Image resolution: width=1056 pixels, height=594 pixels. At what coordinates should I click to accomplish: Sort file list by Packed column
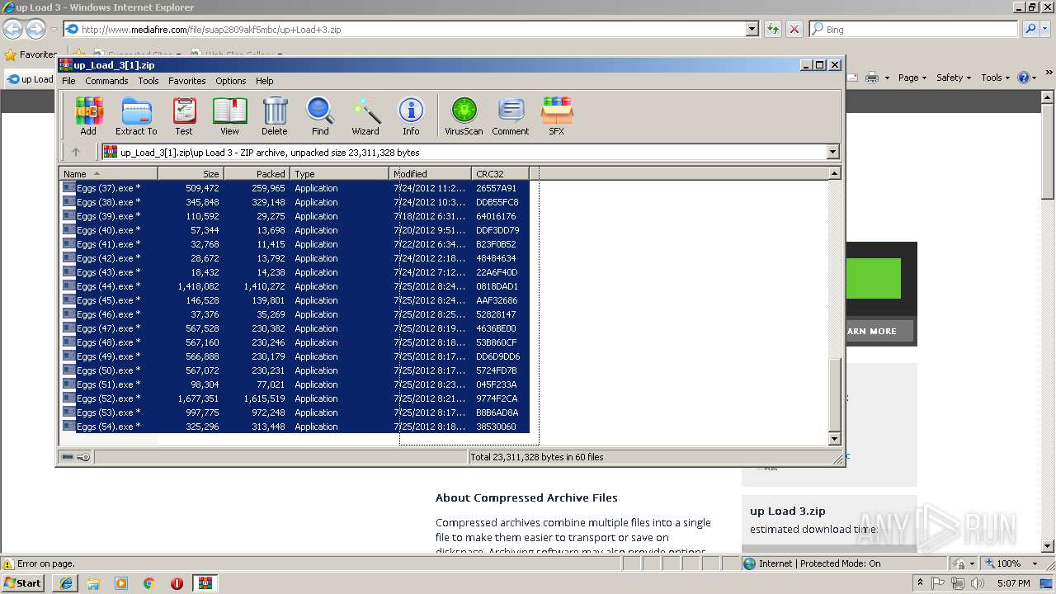click(x=257, y=173)
